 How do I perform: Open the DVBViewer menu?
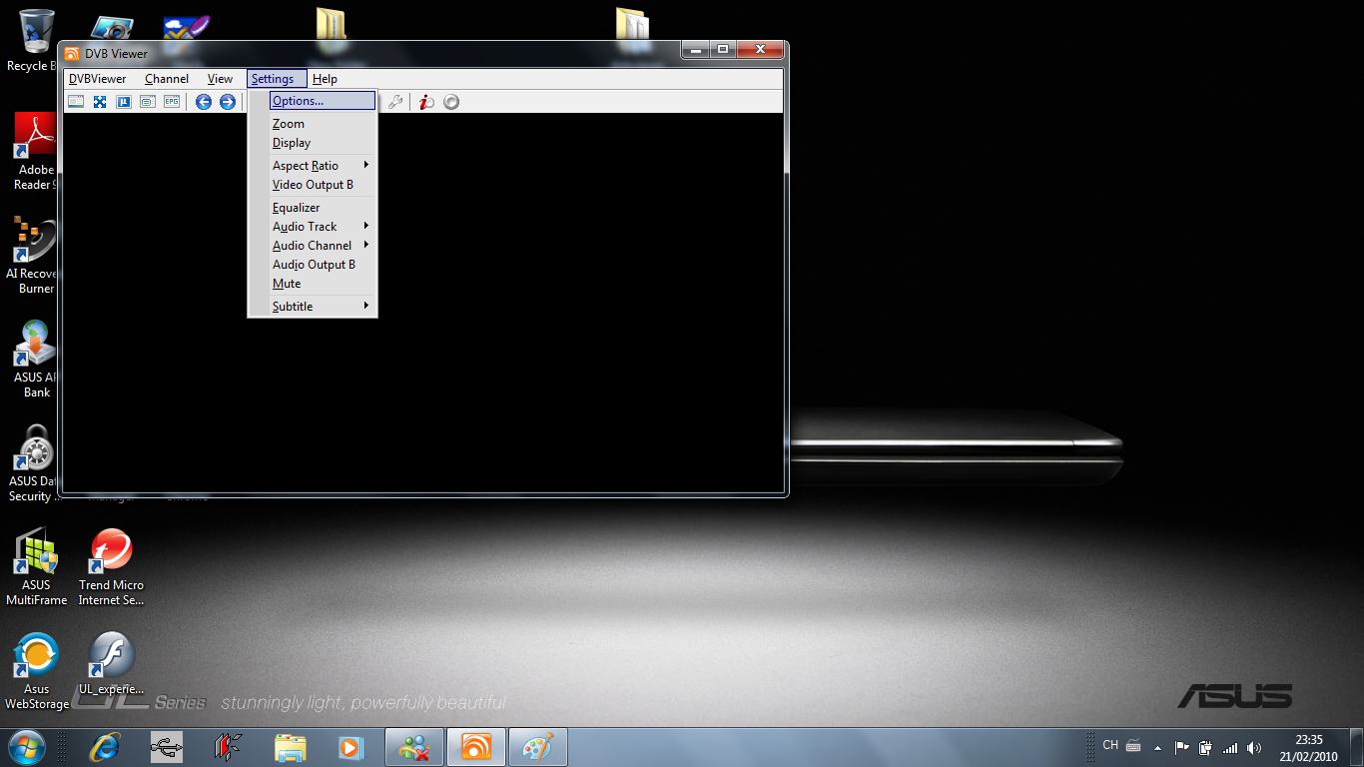(x=97, y=79)
